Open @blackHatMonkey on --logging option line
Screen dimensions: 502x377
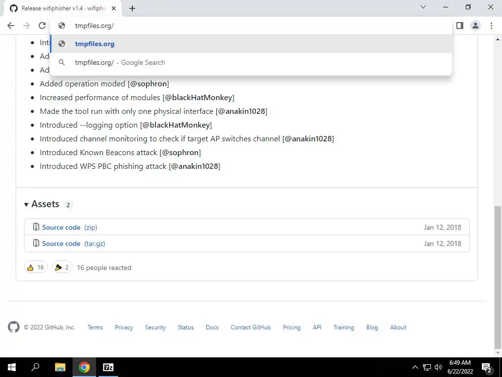[176, 125]
